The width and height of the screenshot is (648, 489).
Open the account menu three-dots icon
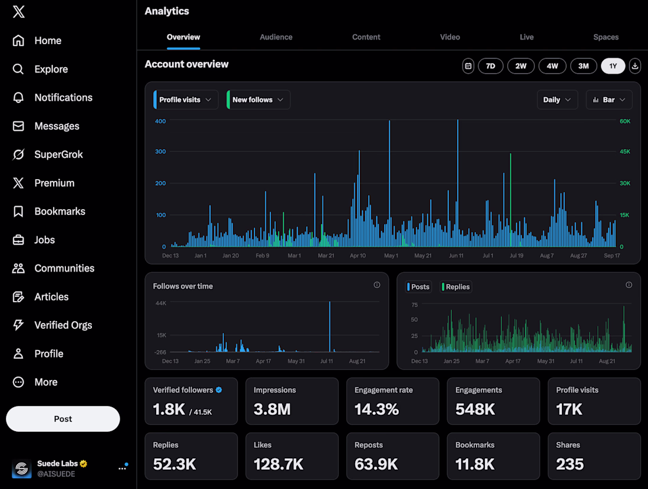pyautogui.click(x=123, y=468)
